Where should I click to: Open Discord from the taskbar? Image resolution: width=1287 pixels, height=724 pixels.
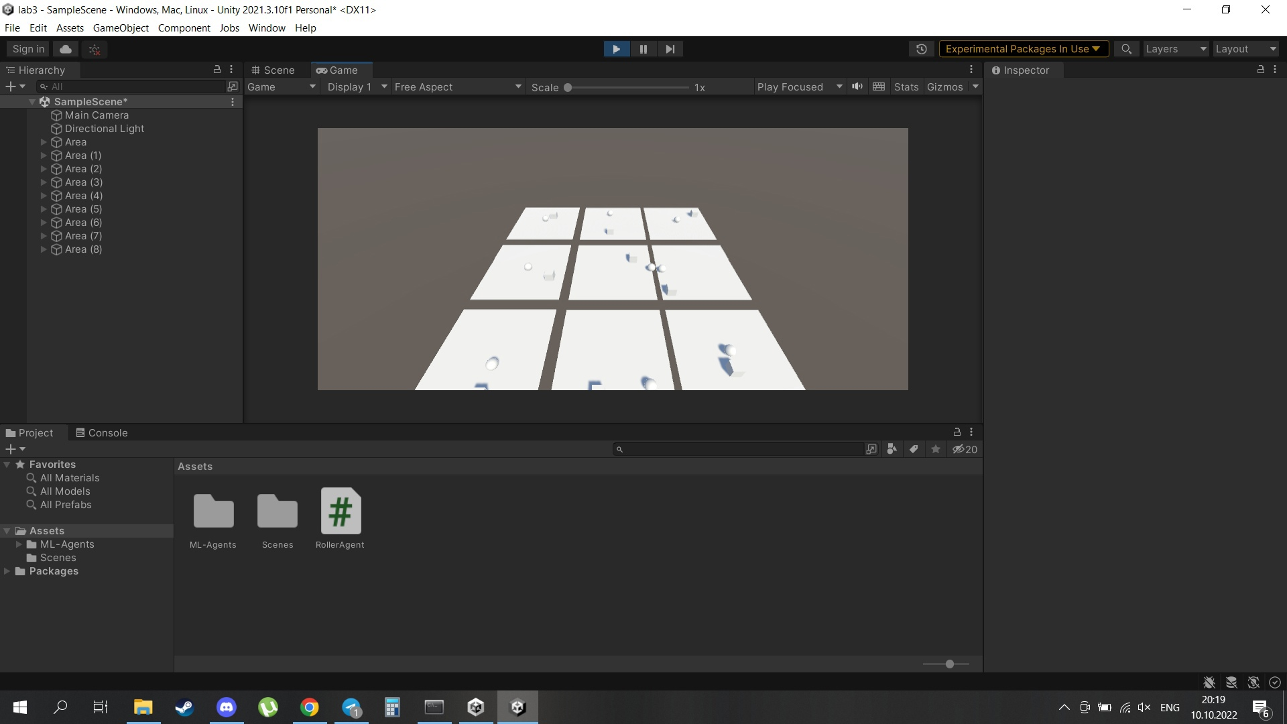(x=227, y=707)
